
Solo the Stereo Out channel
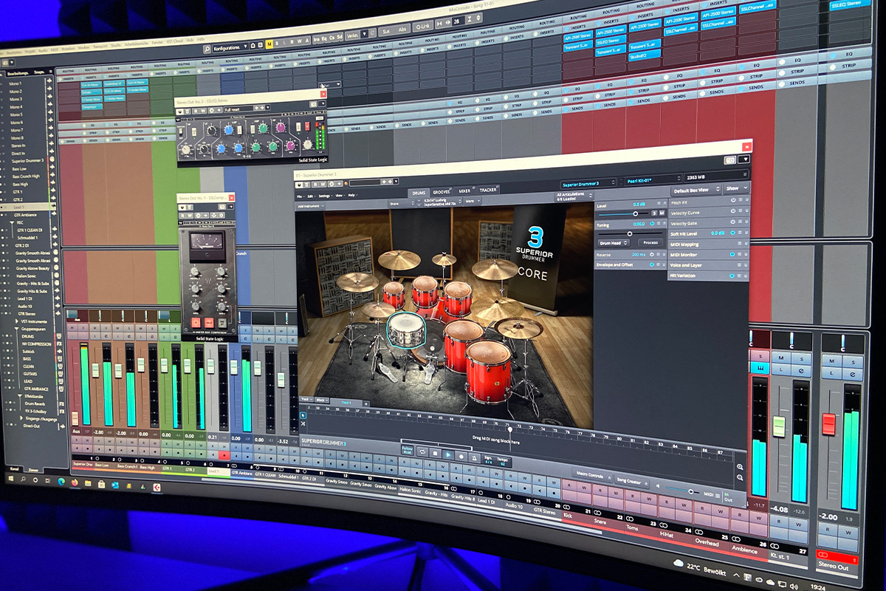(x=853, y=361)
